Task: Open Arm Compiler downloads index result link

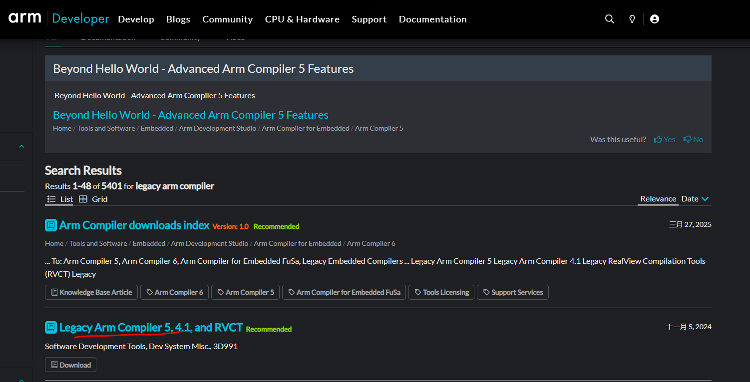Action: tap(134, 225)
